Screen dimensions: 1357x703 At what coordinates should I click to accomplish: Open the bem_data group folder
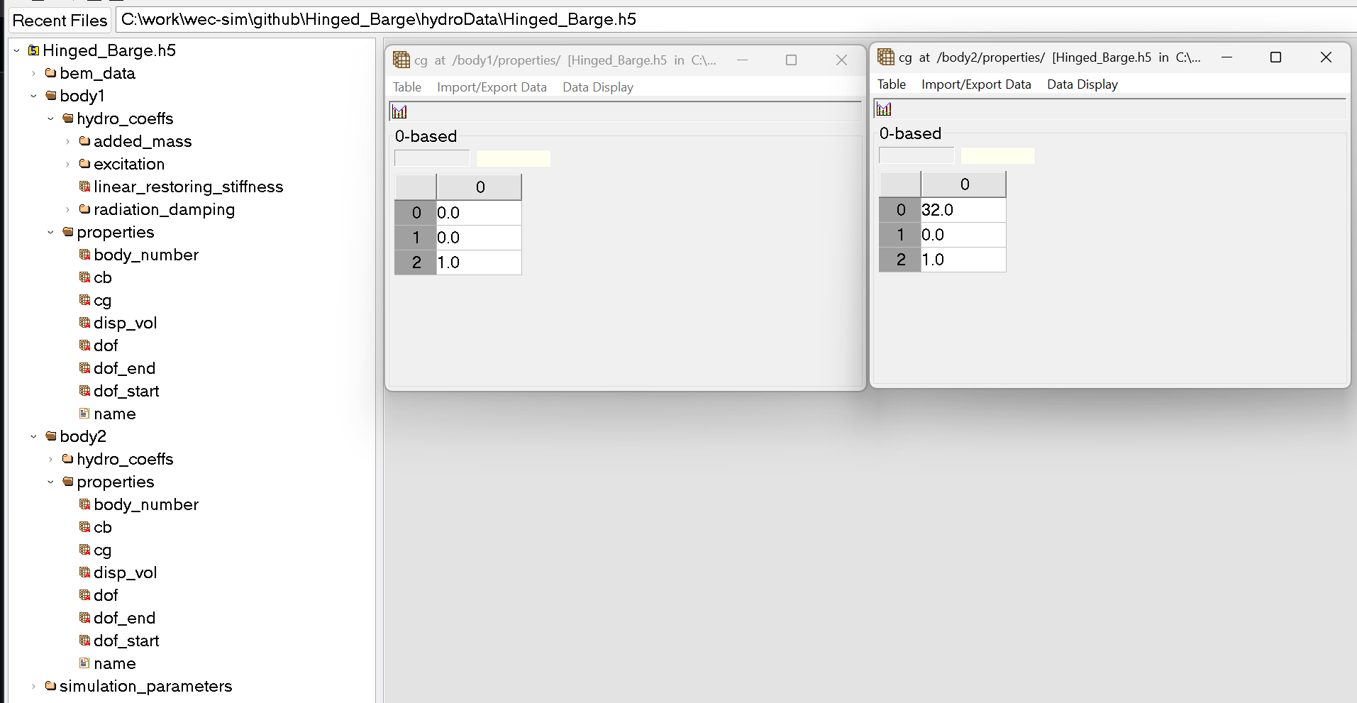pos(97,73)
